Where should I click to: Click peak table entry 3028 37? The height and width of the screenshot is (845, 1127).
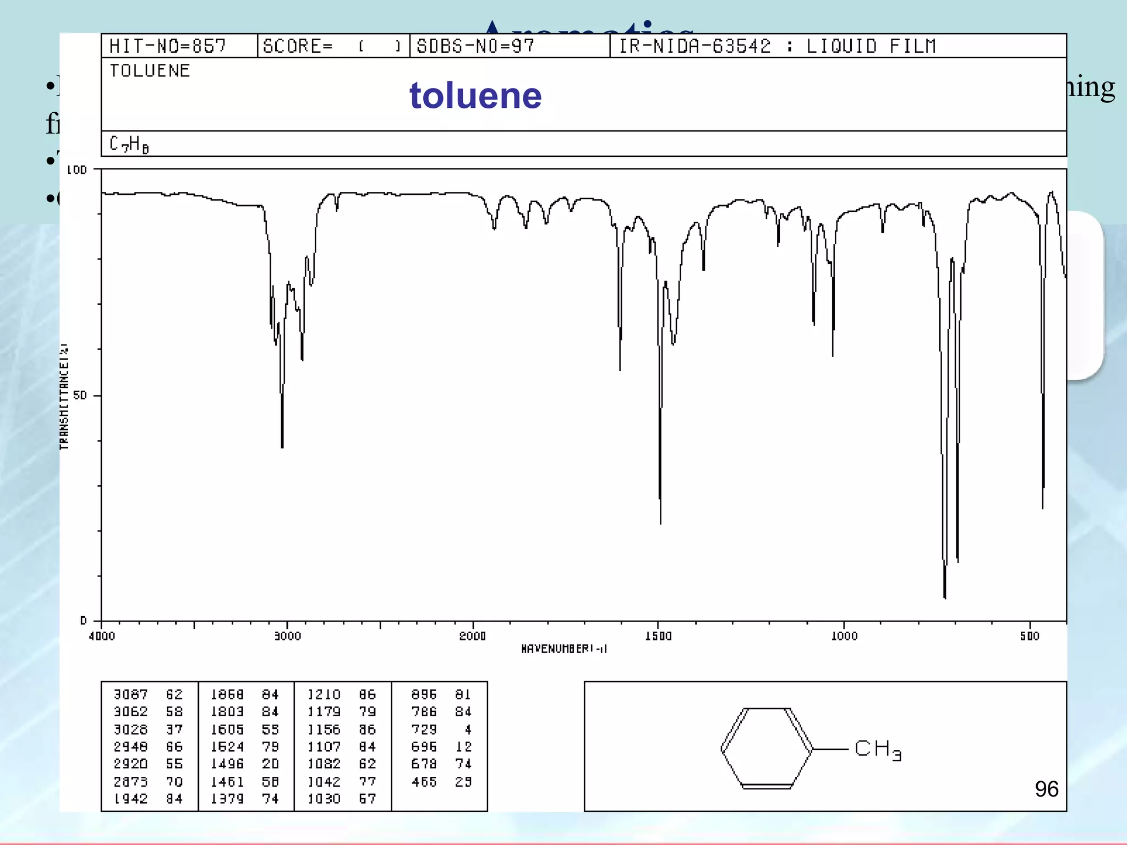pos(149,729)
